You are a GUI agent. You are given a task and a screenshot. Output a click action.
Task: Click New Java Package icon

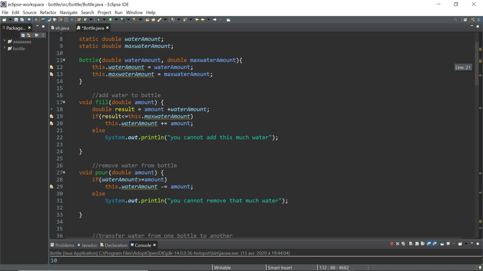(79, 20)
